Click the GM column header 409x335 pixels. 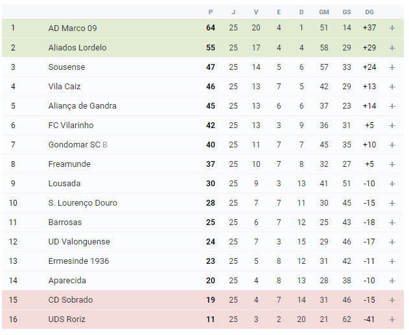pyautogui.click(x=324, y=12)
